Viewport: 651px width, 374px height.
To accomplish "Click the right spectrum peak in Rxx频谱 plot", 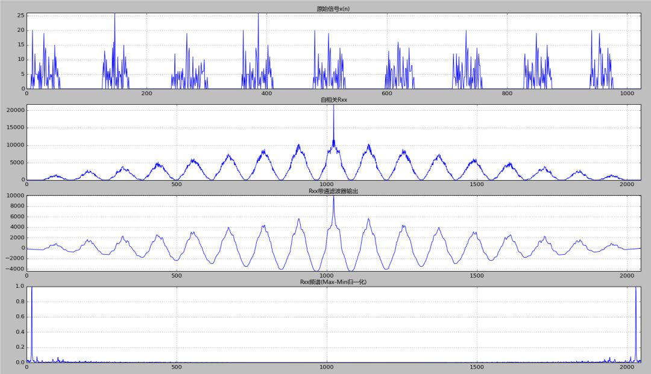I will coord(636,323).
